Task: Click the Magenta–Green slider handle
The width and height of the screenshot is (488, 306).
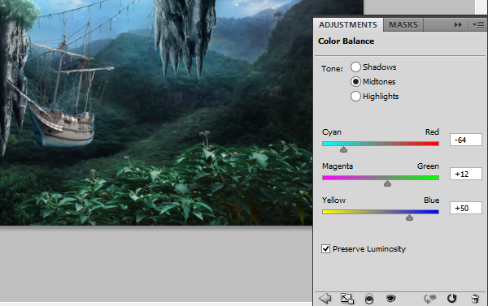Action: pos(387,184)
